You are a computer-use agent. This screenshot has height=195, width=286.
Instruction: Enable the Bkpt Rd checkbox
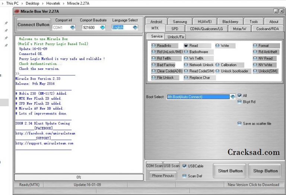pyautogui.click(x=239, y=102)
